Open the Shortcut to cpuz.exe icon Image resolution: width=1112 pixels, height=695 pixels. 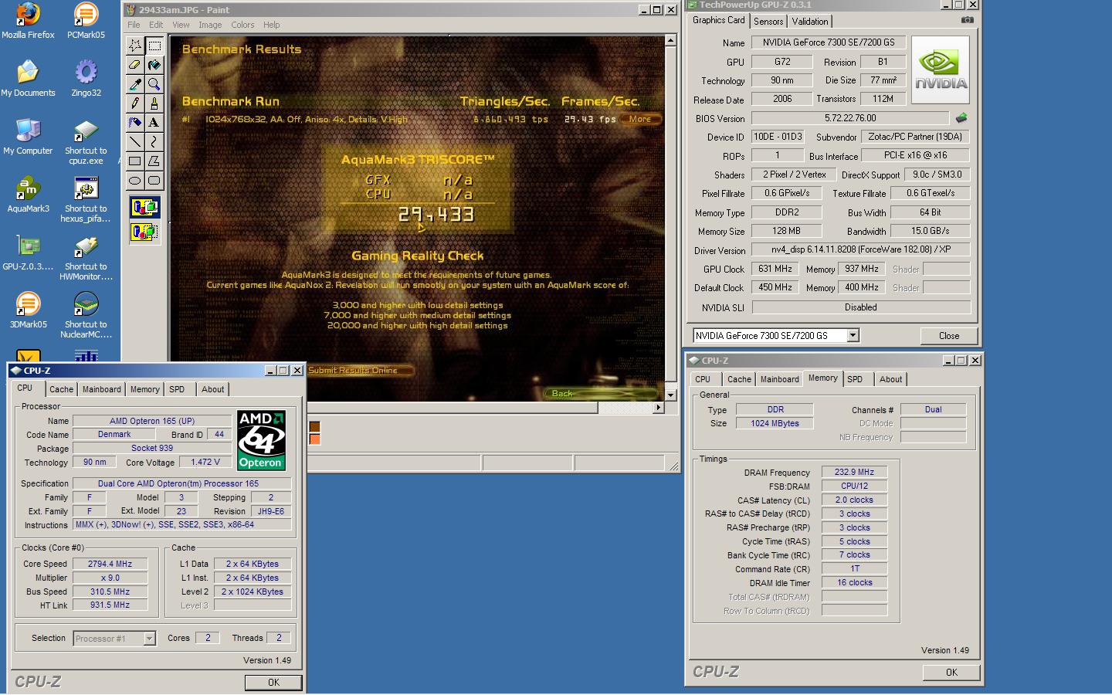pos(86,142)
